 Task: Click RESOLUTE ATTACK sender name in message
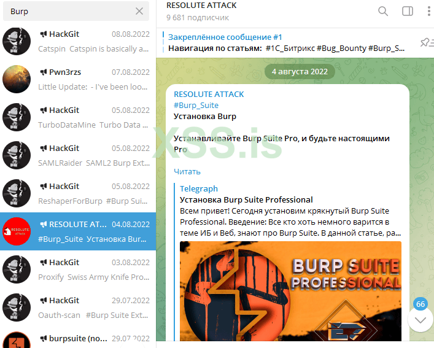pyautogui.click(x=209, y=95)
